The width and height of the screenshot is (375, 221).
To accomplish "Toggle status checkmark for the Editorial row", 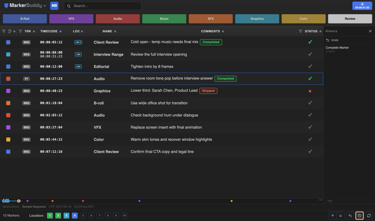I will (x=310, y=67).
